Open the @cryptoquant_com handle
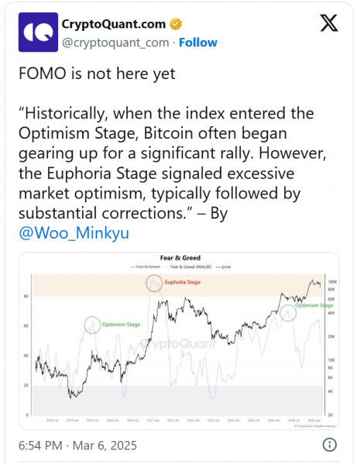 click(x=115, y=43)
